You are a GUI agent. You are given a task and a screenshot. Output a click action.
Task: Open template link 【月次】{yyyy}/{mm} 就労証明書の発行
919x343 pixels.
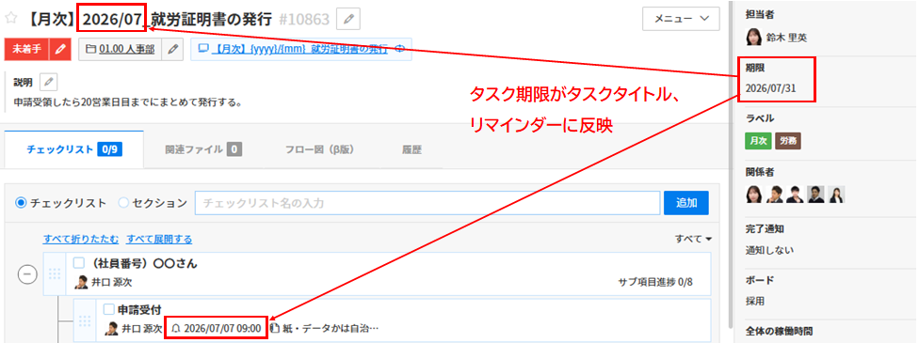pyautogui.click(x=300, y=49)
